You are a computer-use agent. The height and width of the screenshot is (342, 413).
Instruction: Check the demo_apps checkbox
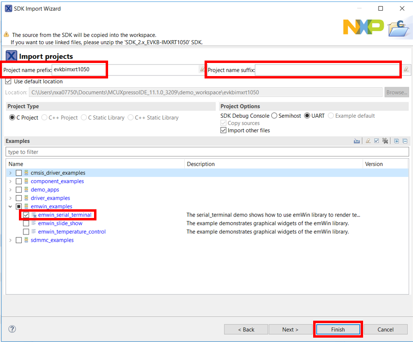(x=19, y=190)
